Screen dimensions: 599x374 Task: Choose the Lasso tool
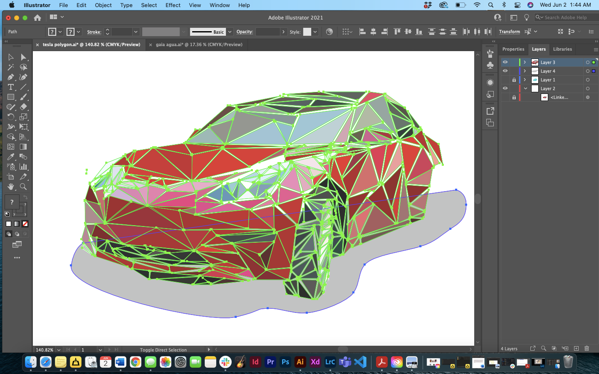click(23, 67)
